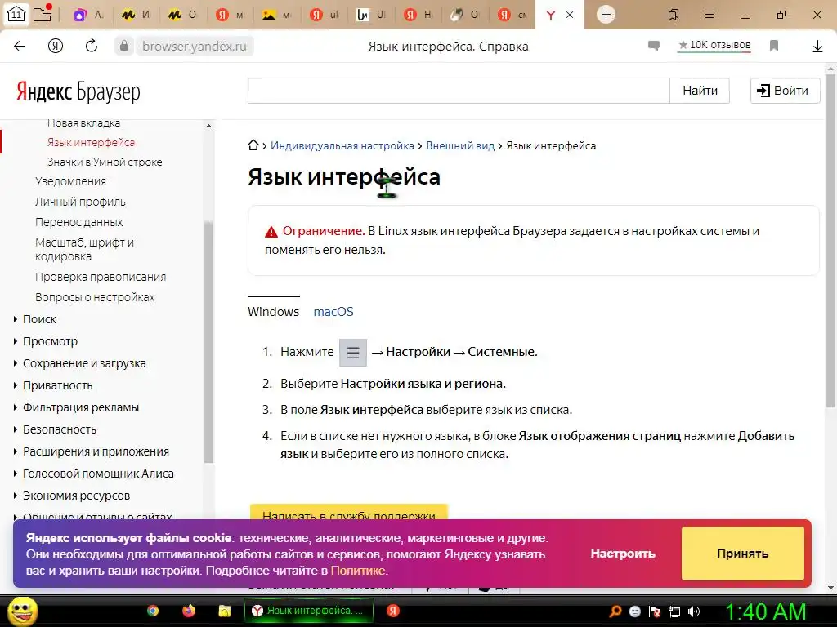Open the network tray icon
This screenshot has height=627, width=837.
click(674, 611)
